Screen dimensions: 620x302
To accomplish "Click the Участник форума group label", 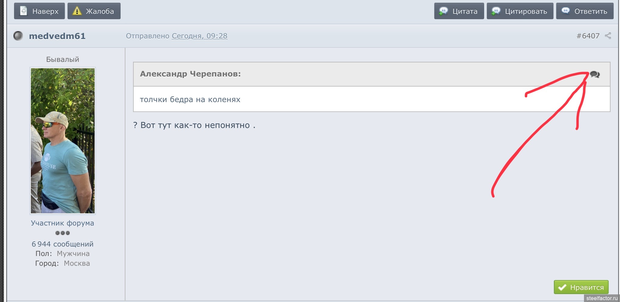I will (x=63, y=223).
